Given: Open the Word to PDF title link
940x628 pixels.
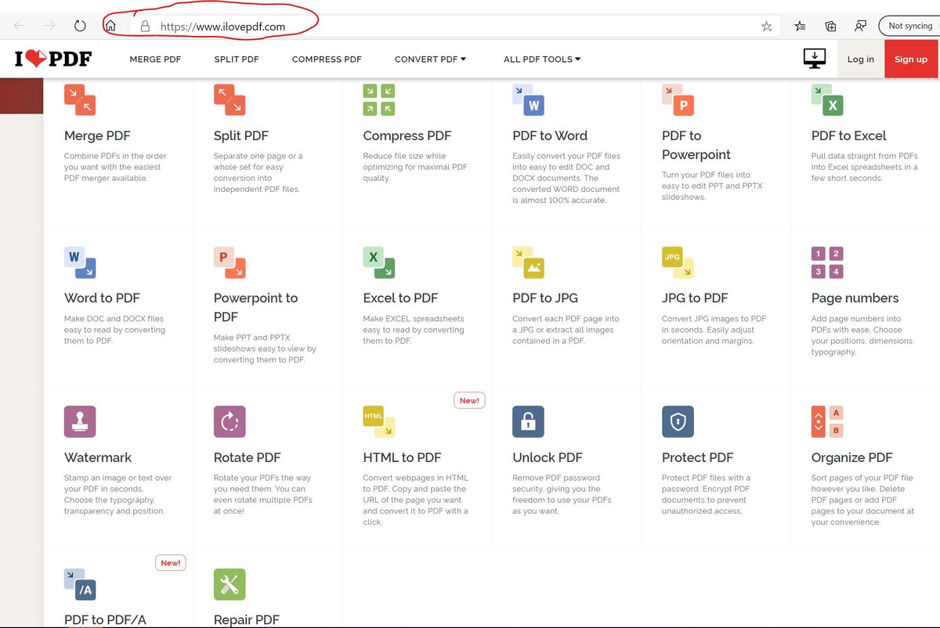Looking at the screenshot, I should (103, 298).
